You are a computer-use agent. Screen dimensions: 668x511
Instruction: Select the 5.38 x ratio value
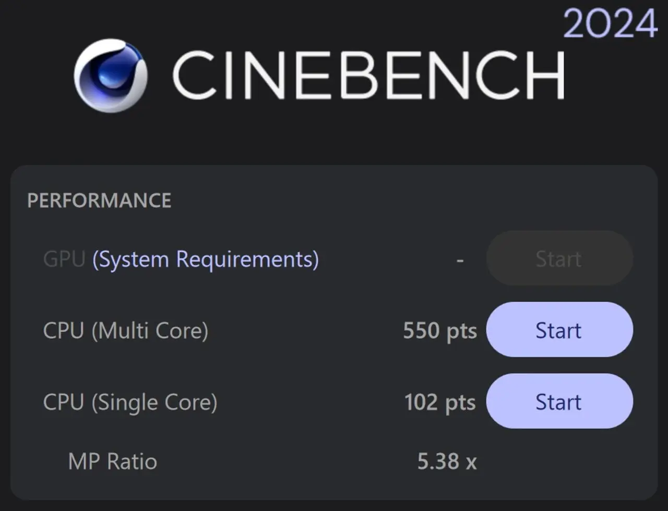click(447, 461)
